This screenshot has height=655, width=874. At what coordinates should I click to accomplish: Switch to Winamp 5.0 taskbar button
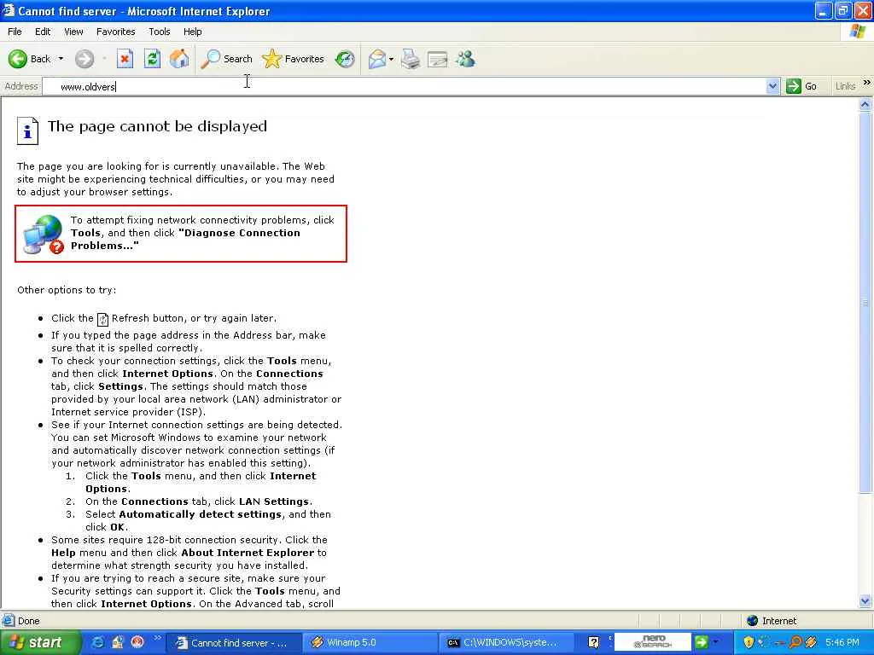click(x=370, y=643)
